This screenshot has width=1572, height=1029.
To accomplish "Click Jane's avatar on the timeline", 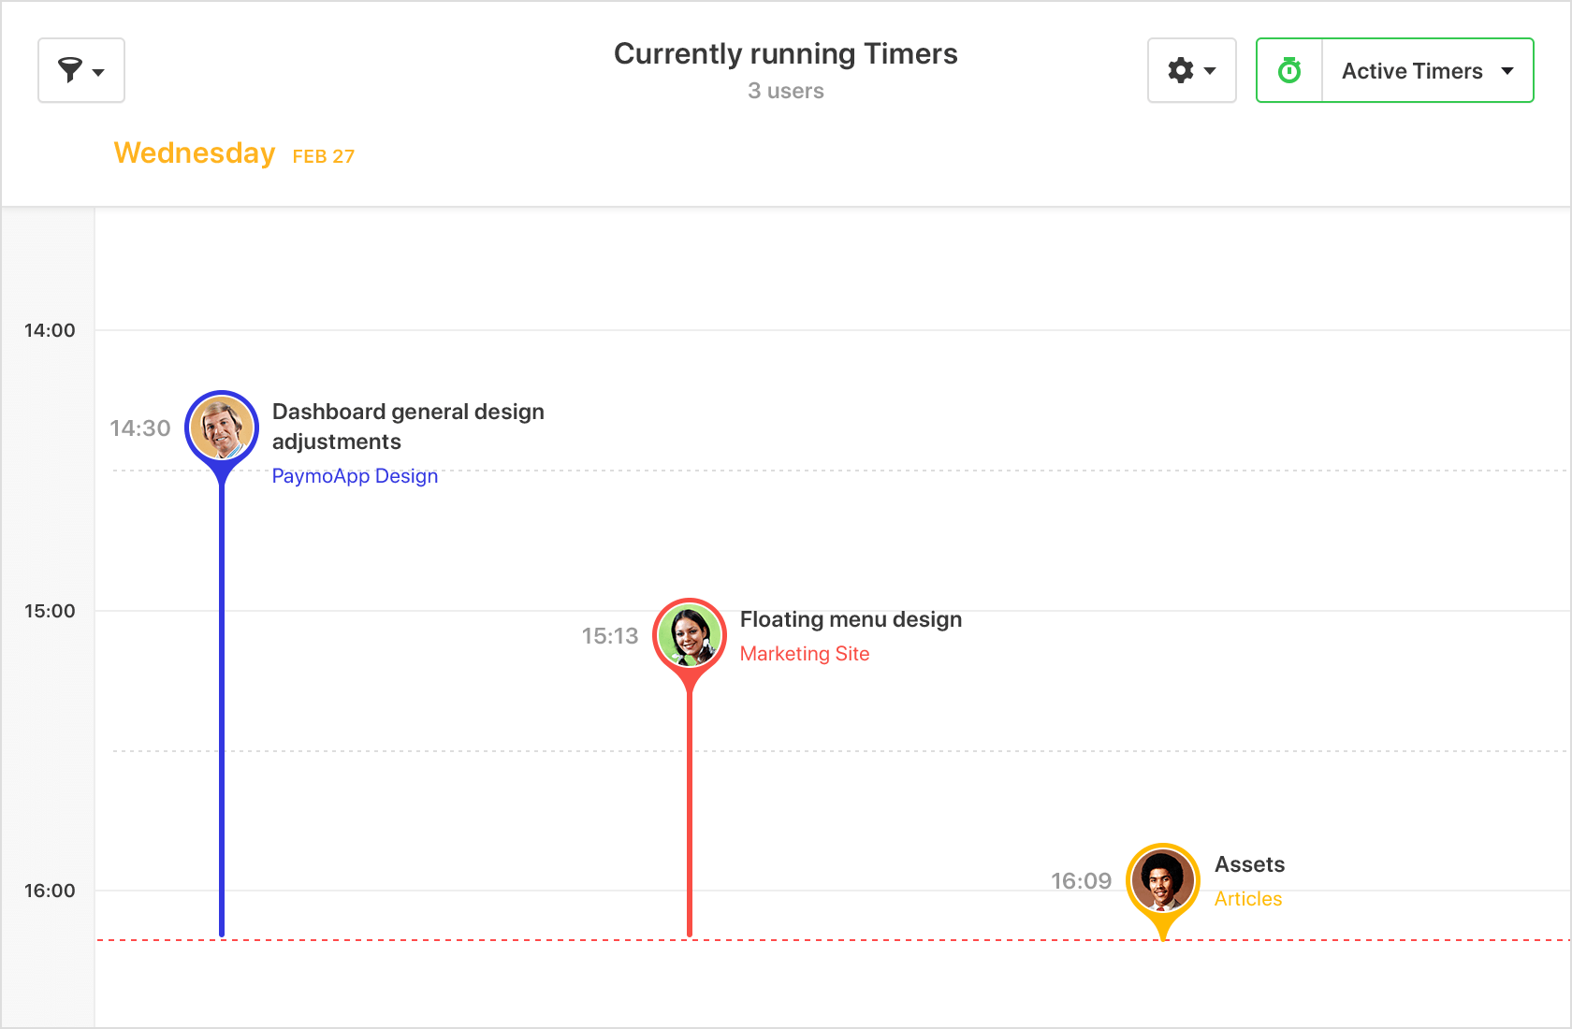I will [x=690, y=634].
